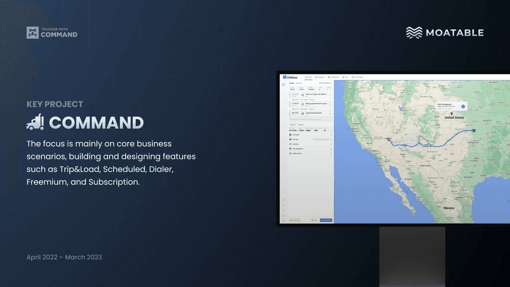Expand the Directions row
The height and width of the screenshot is (287, 510).
310,144
